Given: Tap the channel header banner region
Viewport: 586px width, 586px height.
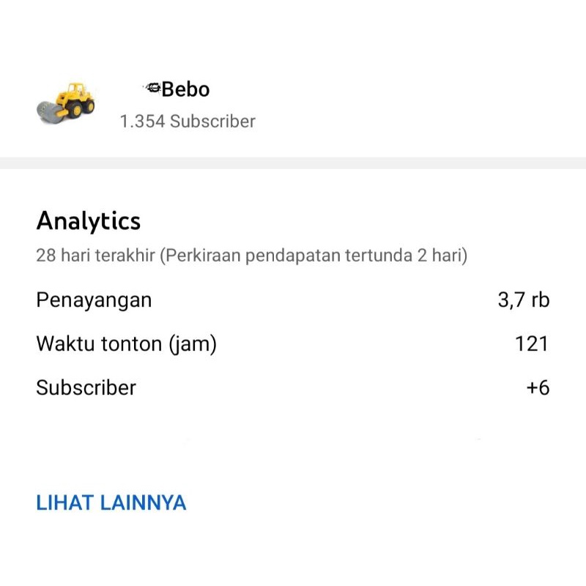Looking at the screenshot, I should point(293,103).
